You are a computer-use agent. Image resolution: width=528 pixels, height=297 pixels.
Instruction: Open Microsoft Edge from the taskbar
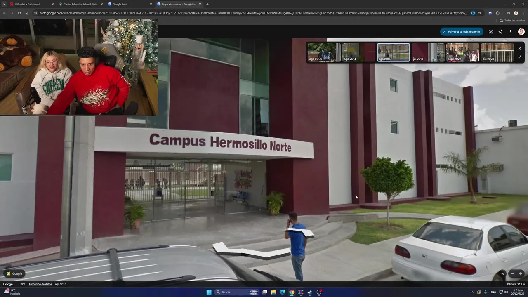click(x=283, y=292)
